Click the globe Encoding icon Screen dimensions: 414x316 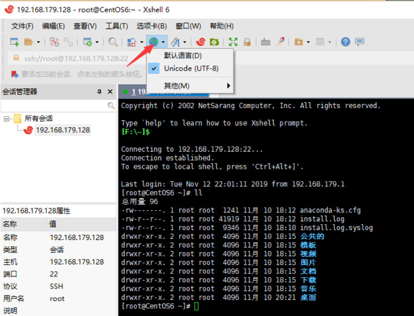154,42
